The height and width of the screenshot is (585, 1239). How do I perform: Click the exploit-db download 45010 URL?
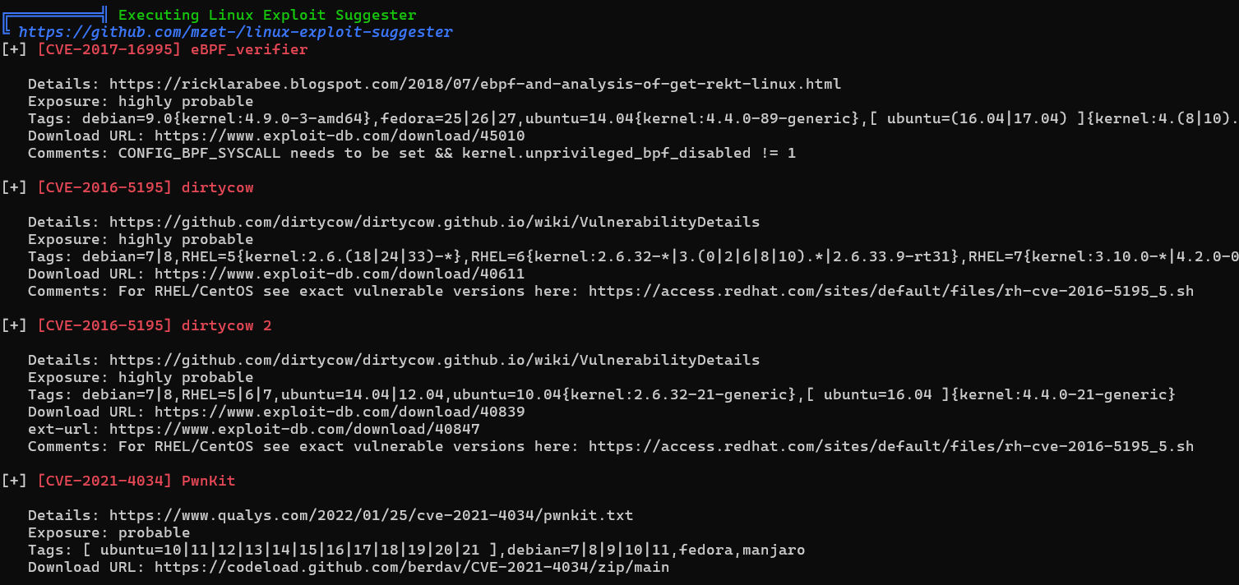pos(340,136)
